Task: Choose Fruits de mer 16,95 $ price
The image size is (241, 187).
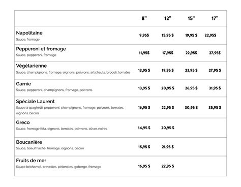Action: point(144,166)
